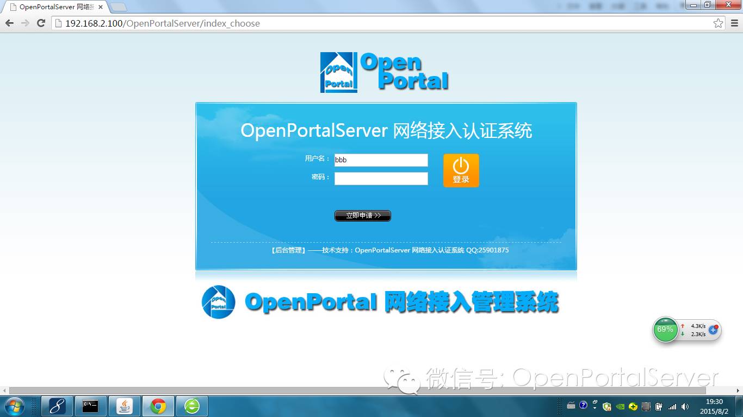Open the NVIDIA tray icon

[x=620, y=406]
